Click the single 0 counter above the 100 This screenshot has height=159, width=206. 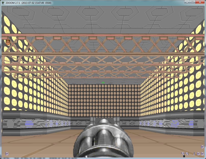point(202,147)
